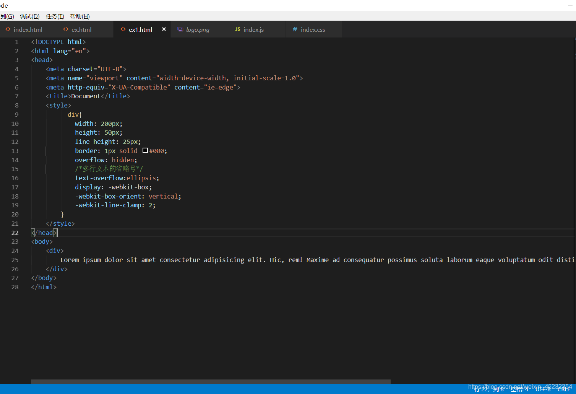Viewport: 576px width, 394px height.
Task: Close the ex1.html tab
Action: click(164, 29)
